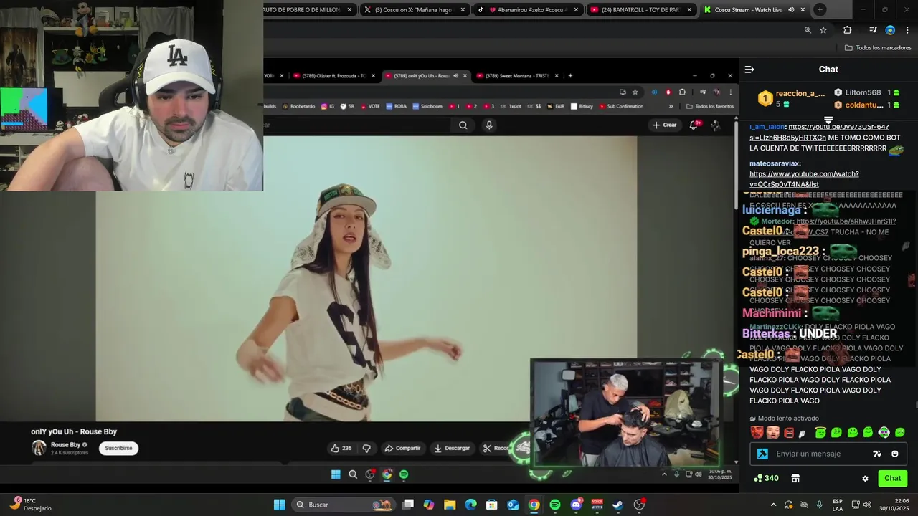
Task: Switch to 'Clúster ft. Frozouda' streamed tab
Action: coord(333,76)
